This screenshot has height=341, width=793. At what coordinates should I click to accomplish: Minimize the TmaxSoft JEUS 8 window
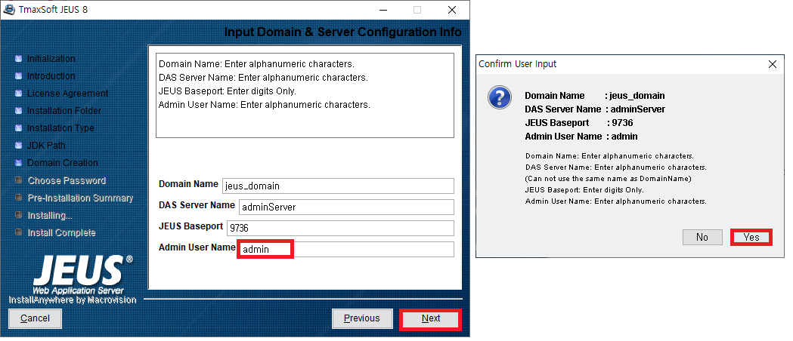(x=383, y=10)
